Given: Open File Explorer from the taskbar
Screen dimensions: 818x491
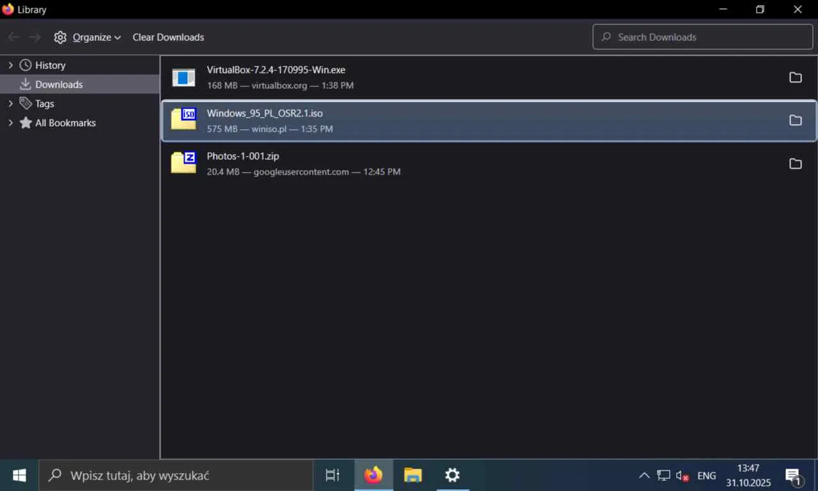Looking at the screenshot, I should [413, 475].
